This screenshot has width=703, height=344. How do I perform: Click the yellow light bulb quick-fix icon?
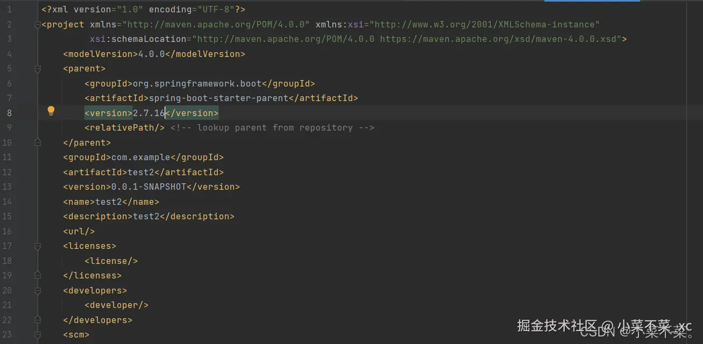coord(51,111)
